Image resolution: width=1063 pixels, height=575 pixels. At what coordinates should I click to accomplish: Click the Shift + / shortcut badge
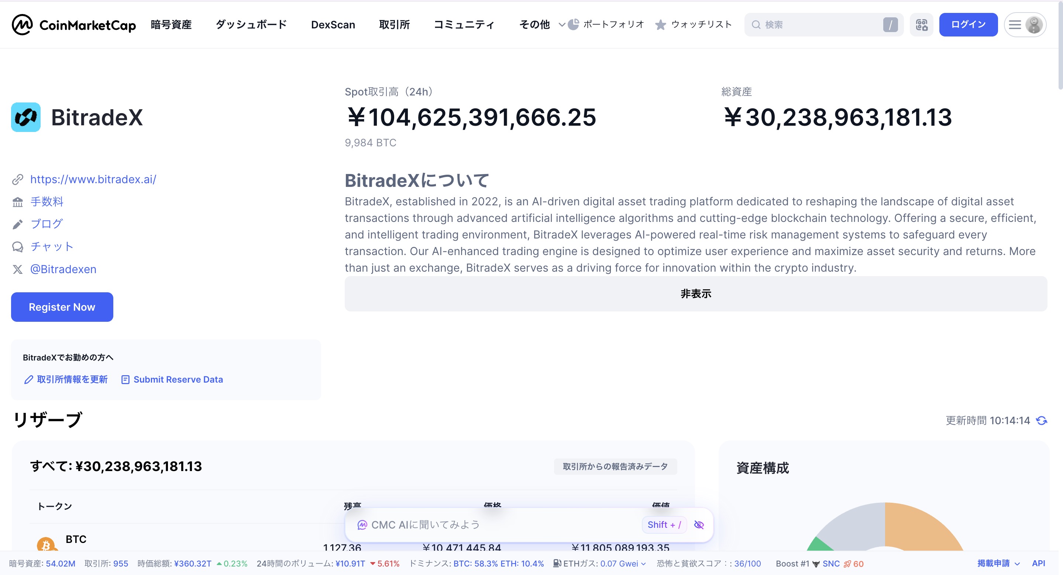click(x=664, y=525)
